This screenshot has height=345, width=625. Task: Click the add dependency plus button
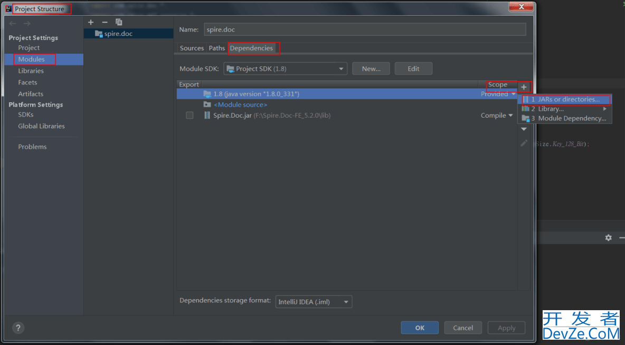point(524,87)
